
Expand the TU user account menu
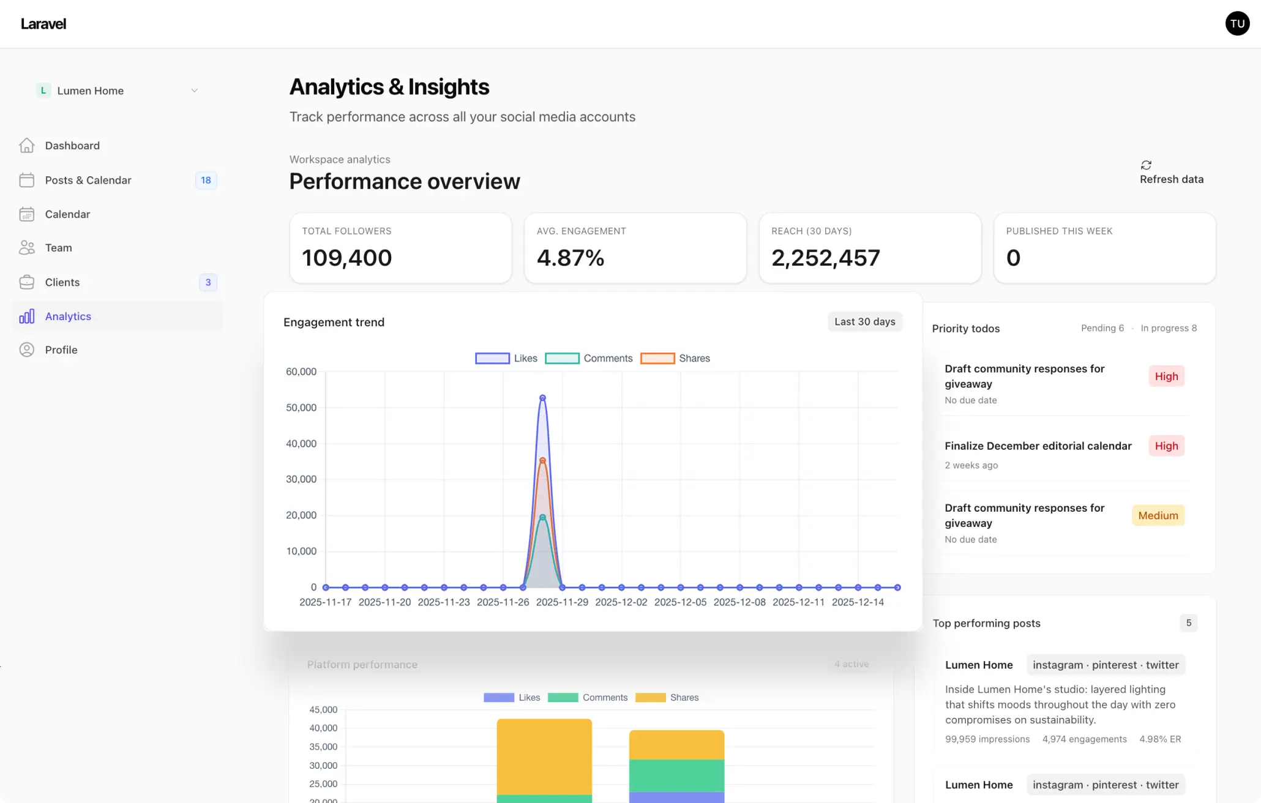(x=1237, y=23)
